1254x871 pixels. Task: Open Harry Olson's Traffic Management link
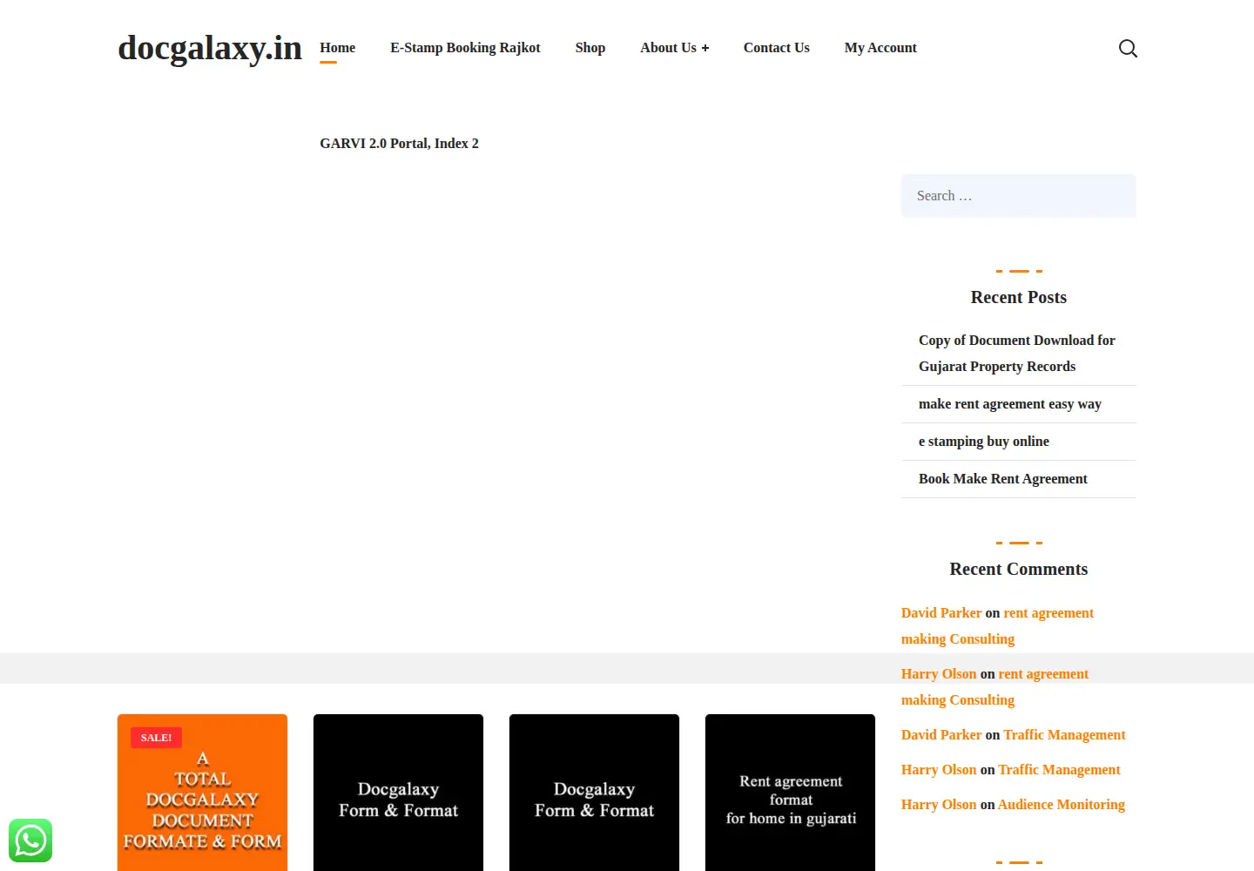[1059, 770]
